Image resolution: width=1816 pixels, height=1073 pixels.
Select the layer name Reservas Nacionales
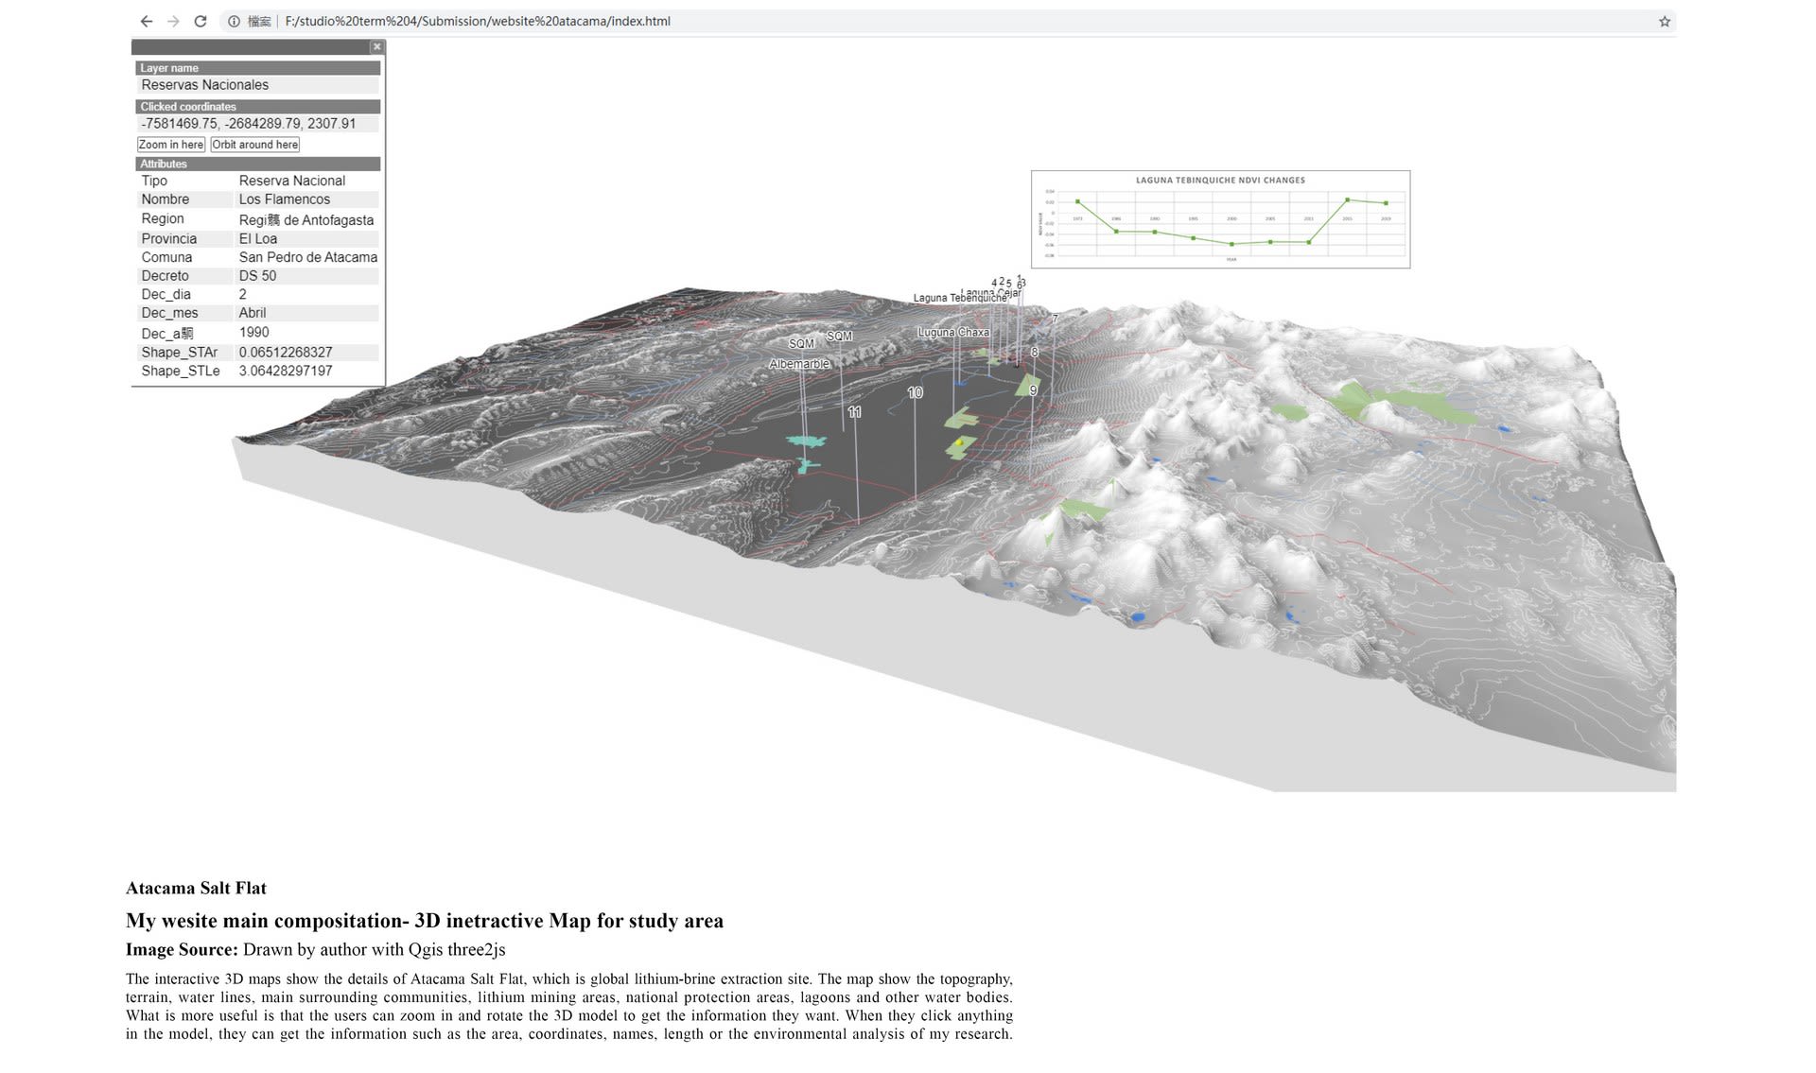point(205,85)
